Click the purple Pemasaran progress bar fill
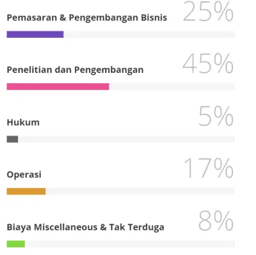The height and width of the screenshot is (255, 256). coord(35,35)
